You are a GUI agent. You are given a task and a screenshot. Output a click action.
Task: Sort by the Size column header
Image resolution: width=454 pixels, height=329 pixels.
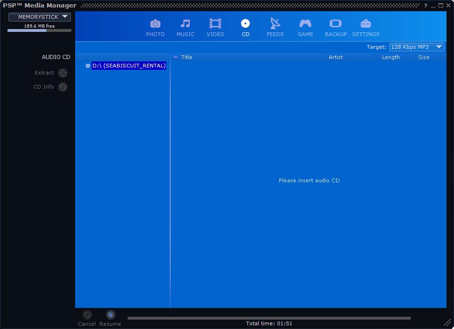(423, 57)
